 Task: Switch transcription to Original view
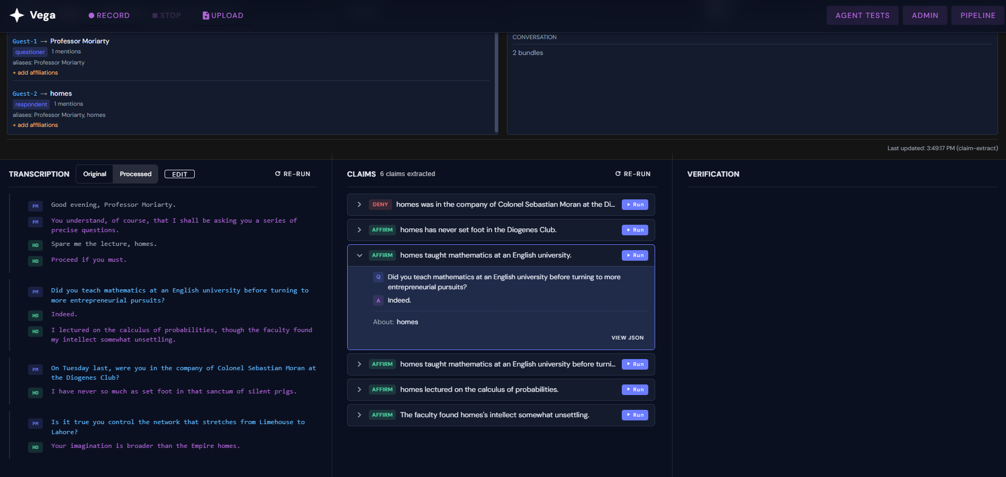click(x=95, y=174)
